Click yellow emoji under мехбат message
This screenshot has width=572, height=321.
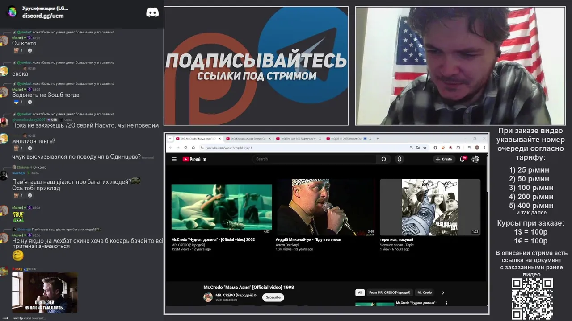(x=18, y=255)
